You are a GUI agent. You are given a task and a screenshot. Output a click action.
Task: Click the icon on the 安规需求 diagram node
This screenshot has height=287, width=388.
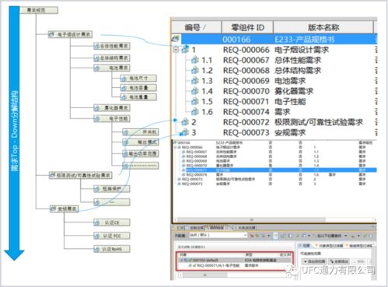click(x=54, y=208)
